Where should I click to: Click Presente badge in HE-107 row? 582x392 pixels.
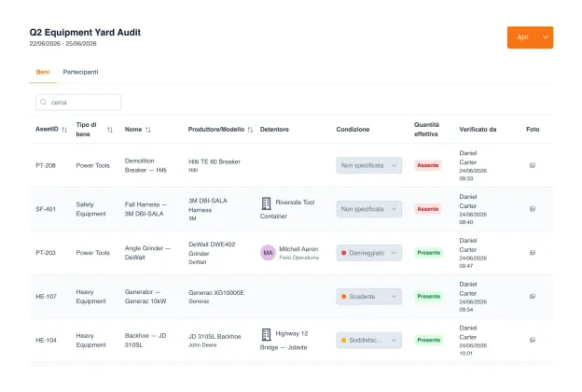[429, 296]
